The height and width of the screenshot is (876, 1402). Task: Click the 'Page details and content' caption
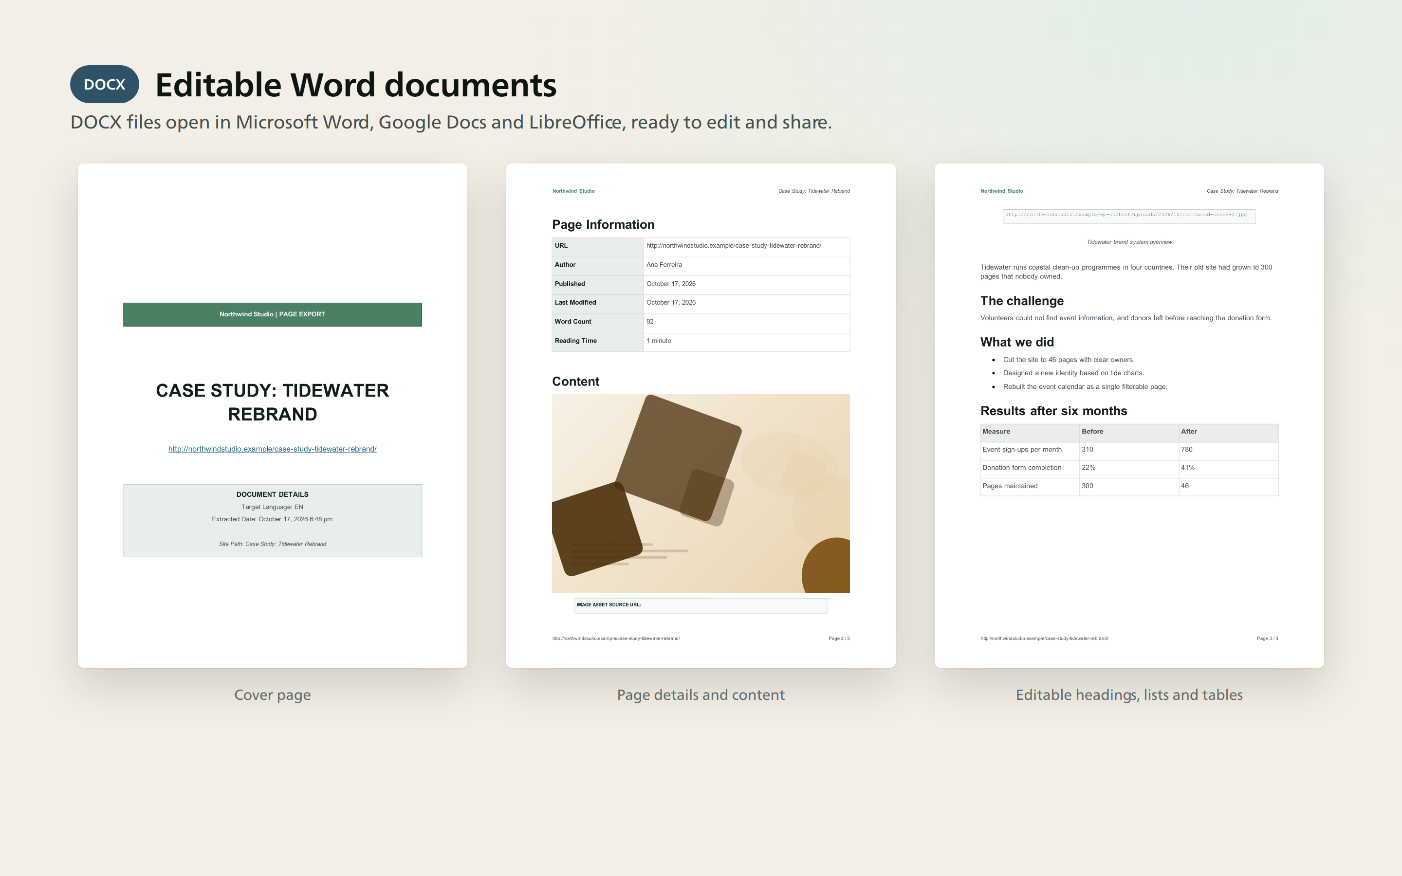tap(701, 694)
